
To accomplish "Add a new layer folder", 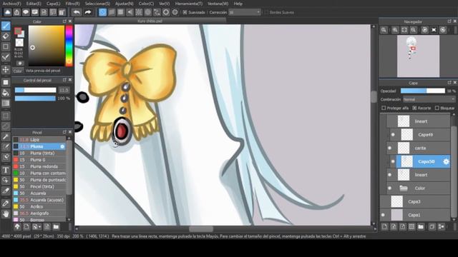I will coord(421,226).
